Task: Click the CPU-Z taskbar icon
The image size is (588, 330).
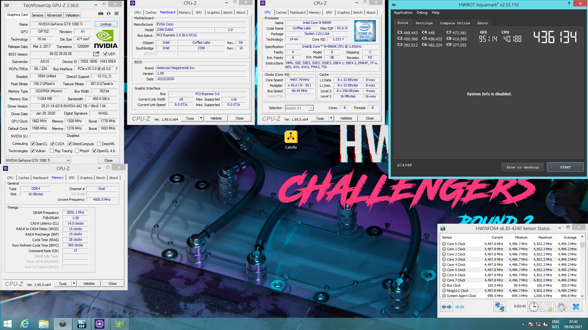Action: tap(100, 324)
